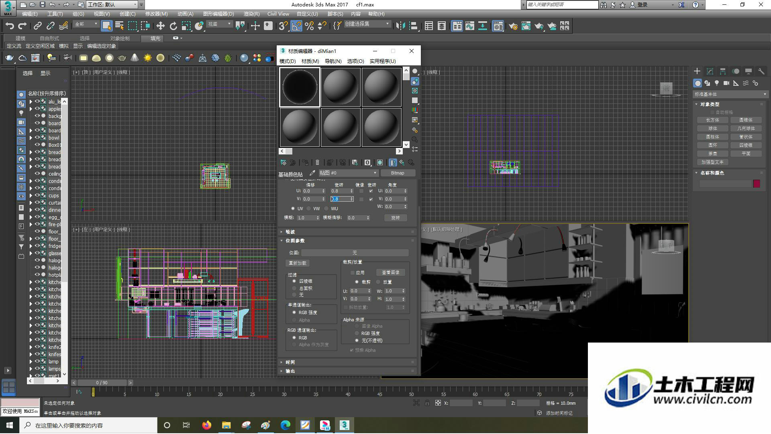This screenshot has height=434, width=771.
Task: Activate the Select Object tool
Action: [x=106, y=26]
